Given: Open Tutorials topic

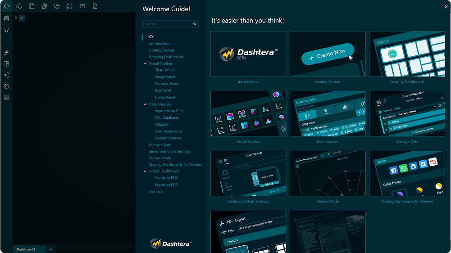Looking at the screenshot, I should point(156,191).
